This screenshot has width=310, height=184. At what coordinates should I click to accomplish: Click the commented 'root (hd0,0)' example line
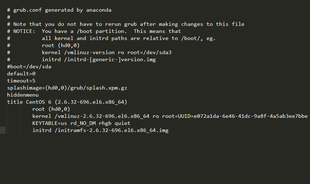[44, 46]
